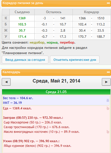Open the Завтрак (08:57) meal entry
This screenshot has height=153, width=111.
[33, 118]
